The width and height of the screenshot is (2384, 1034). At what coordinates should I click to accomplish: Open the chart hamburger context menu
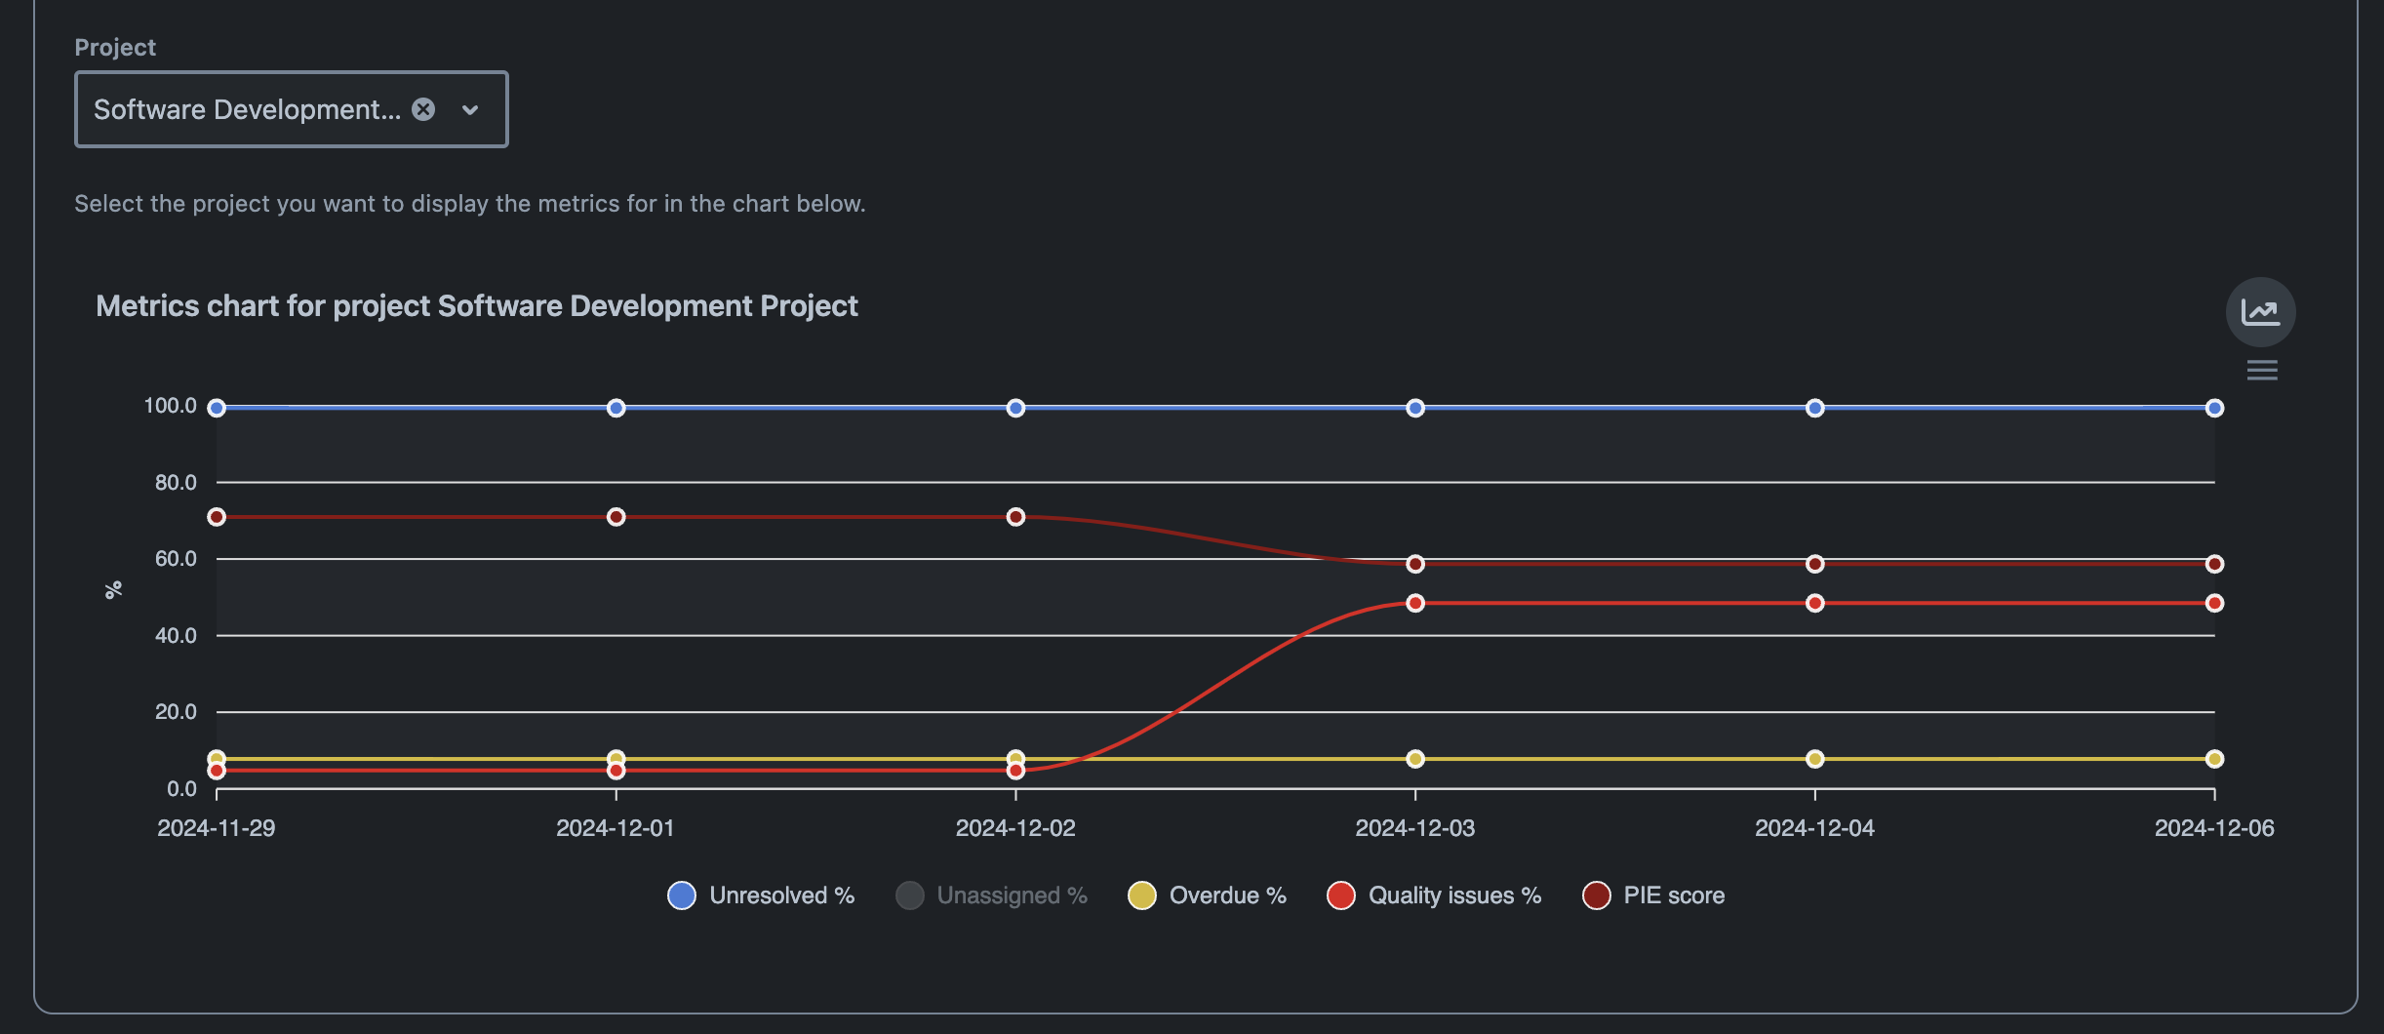tap(2262, 371)
